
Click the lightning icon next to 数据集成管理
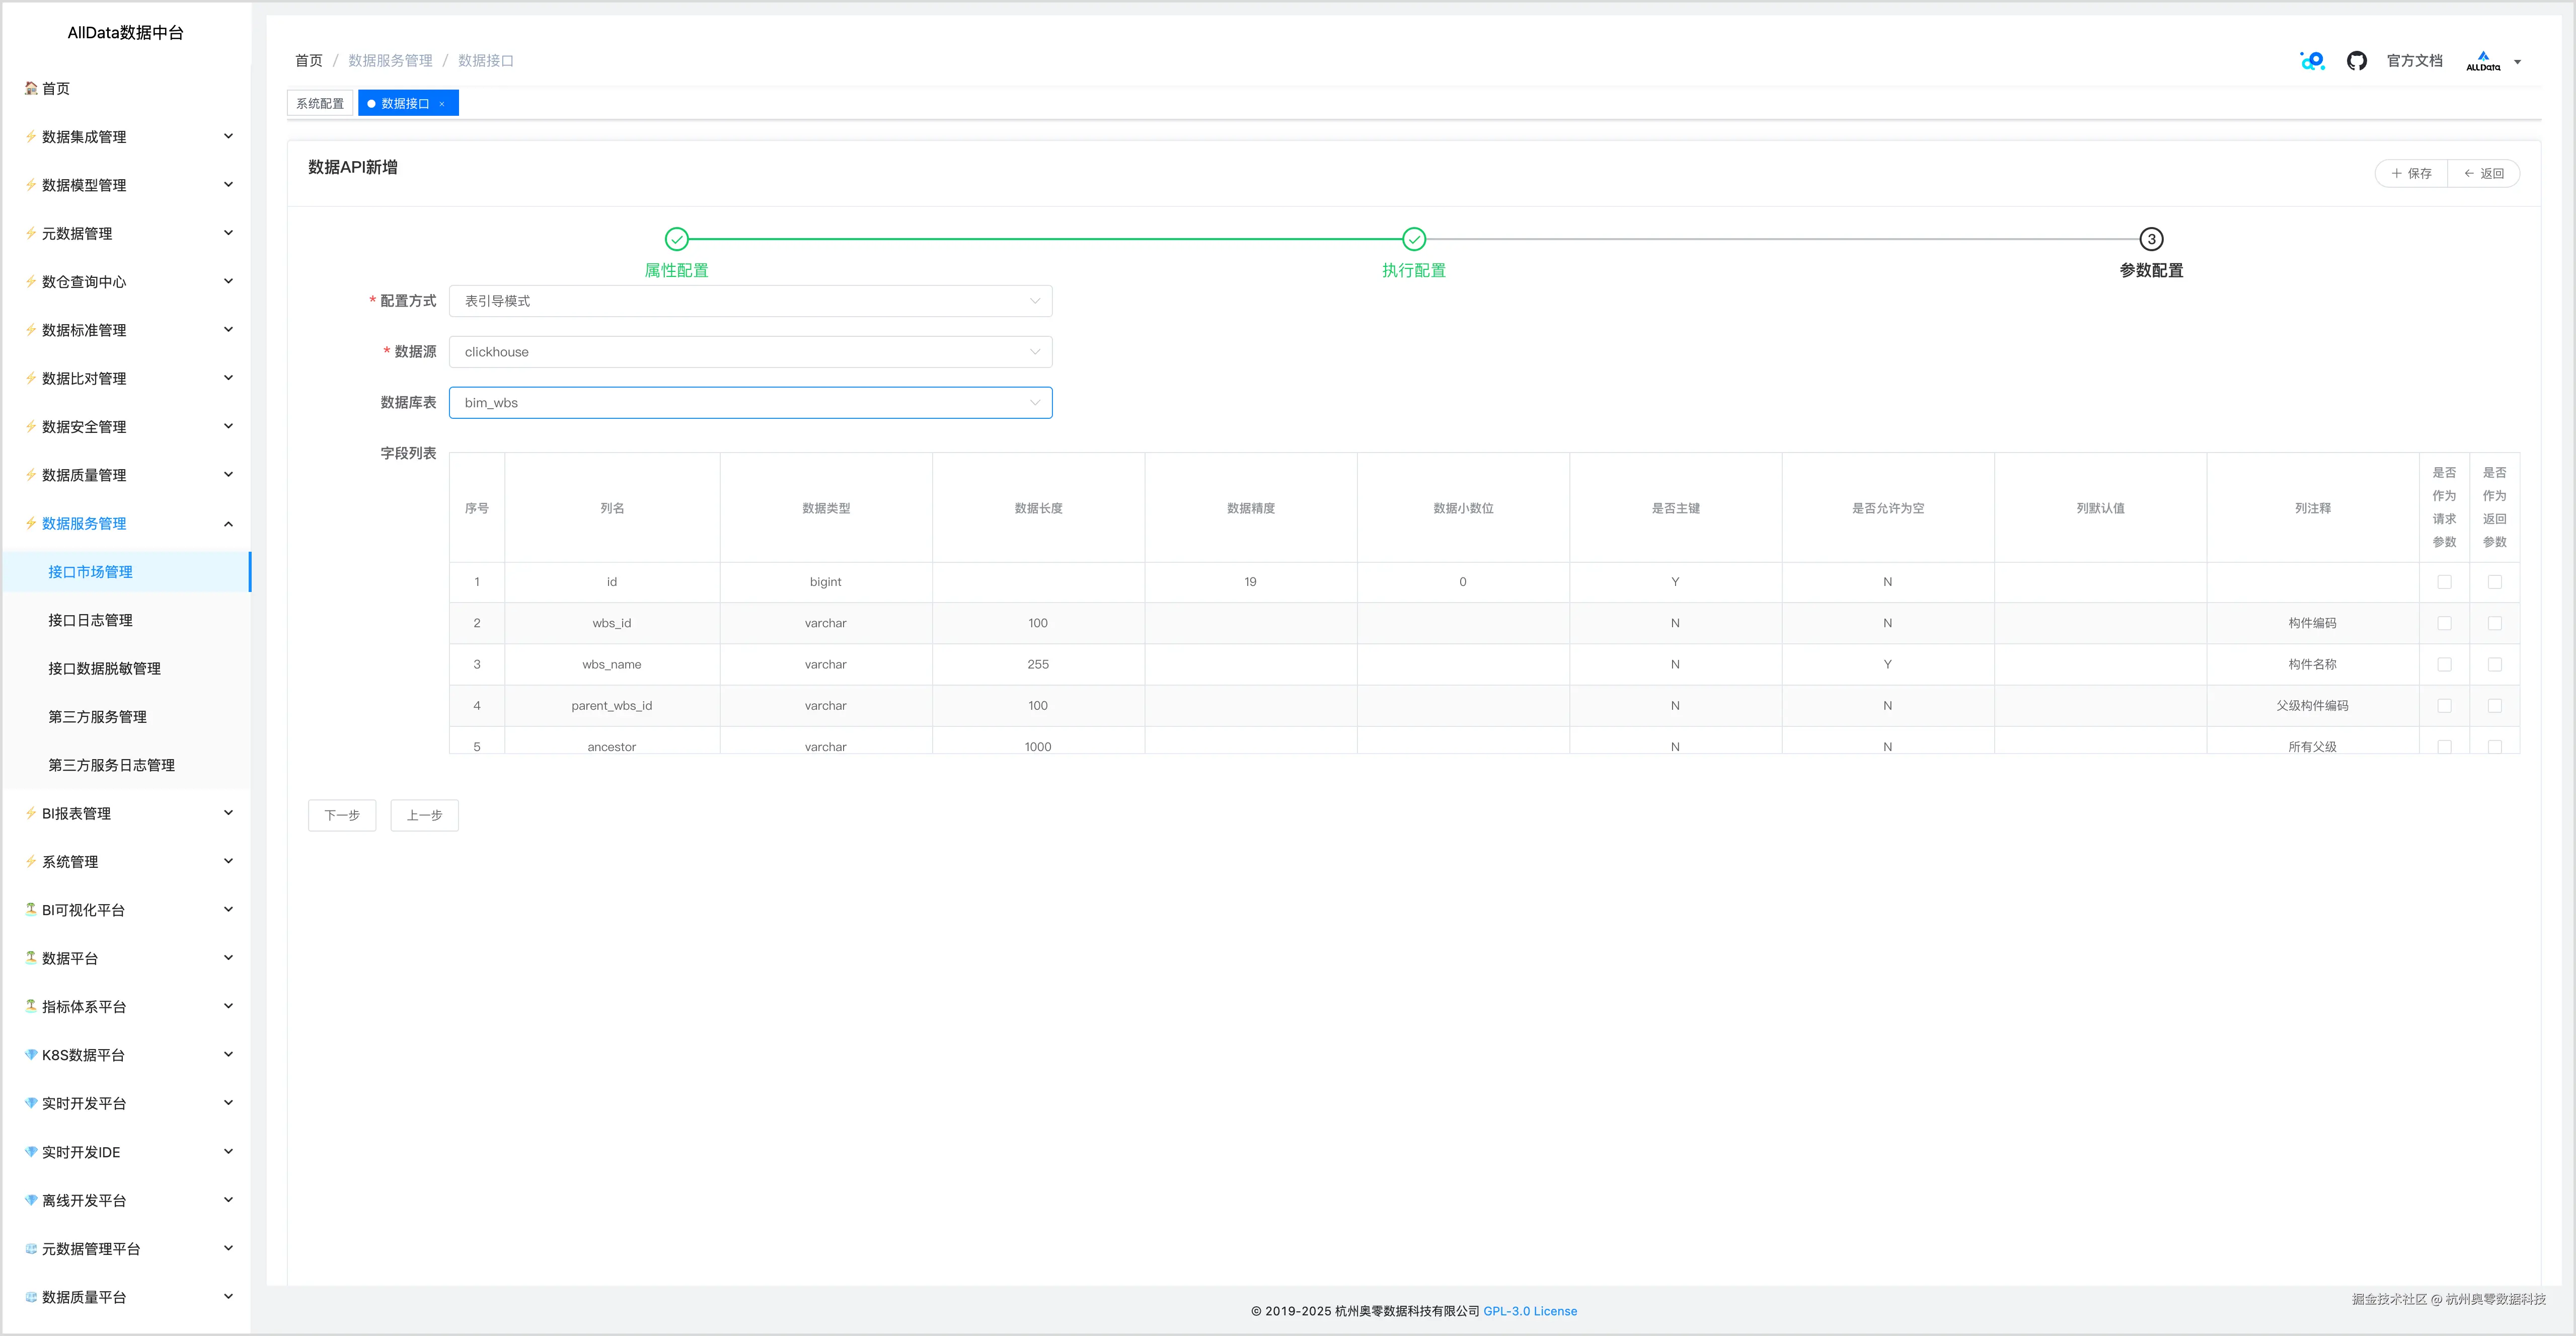(31, 136)
